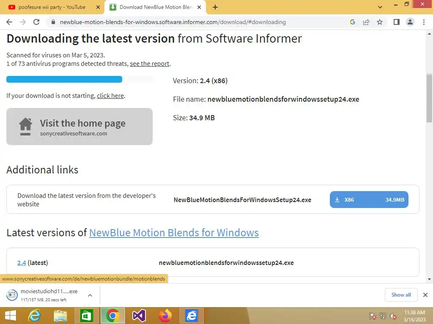Click the Chrome taskbar icon
The height and width of the screenshot is (324, 433).
(x=112, y=316)
